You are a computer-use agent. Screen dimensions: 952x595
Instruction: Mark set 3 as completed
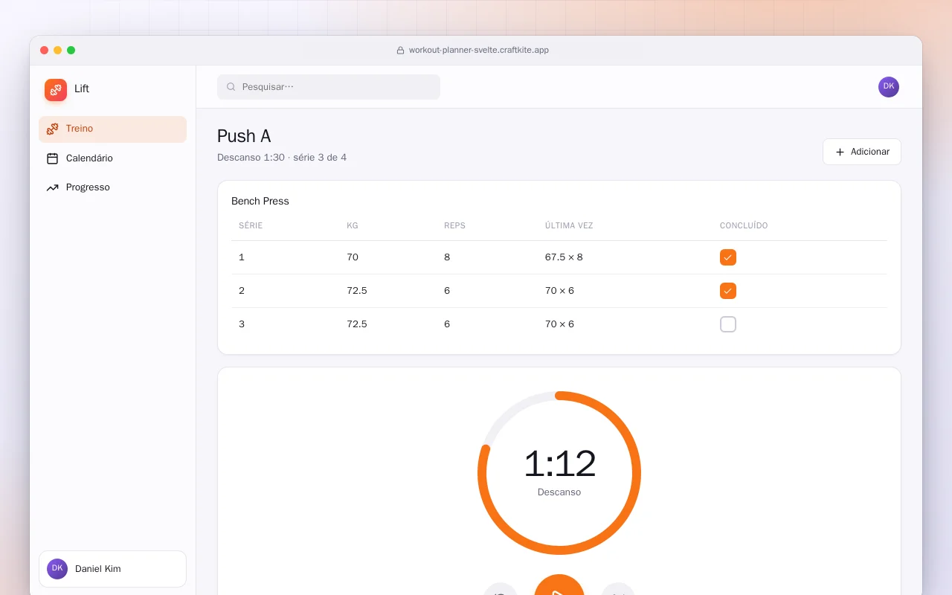pos(728,324)
